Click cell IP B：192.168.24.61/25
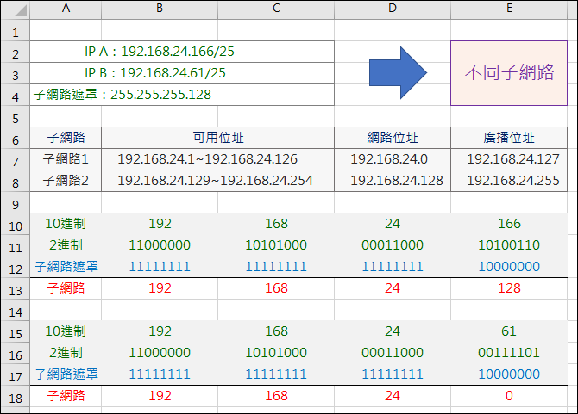Viewport: 578px width, 414px height. (x=182, y=73)
